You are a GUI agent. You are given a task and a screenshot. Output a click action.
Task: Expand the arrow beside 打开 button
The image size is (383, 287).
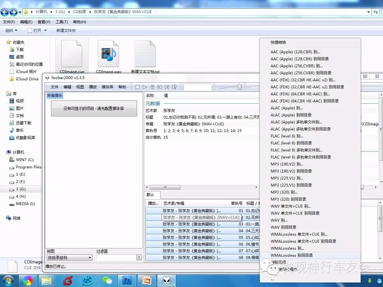coord(45,30)
